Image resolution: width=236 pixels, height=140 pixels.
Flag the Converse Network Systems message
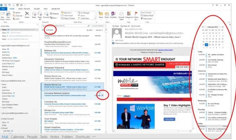coord(99,93)
